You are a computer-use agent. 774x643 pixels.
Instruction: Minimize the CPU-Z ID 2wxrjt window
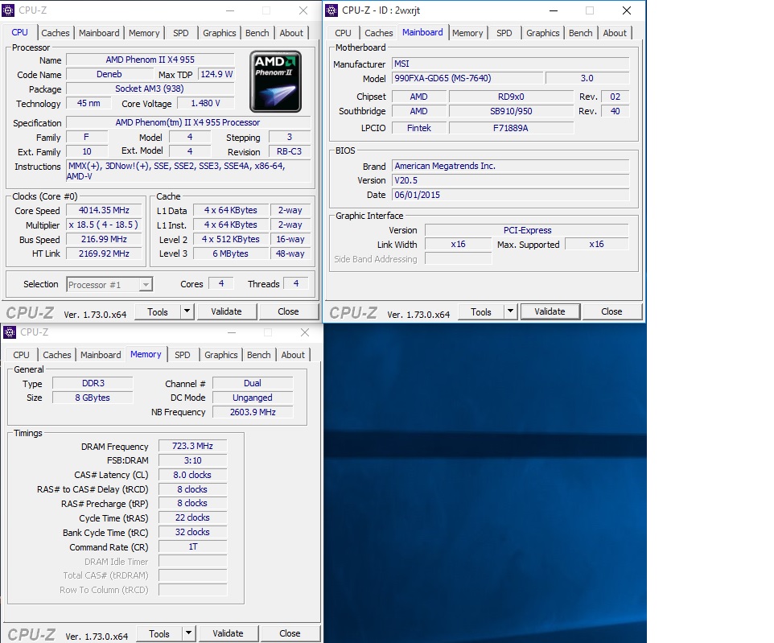(554, 10)
